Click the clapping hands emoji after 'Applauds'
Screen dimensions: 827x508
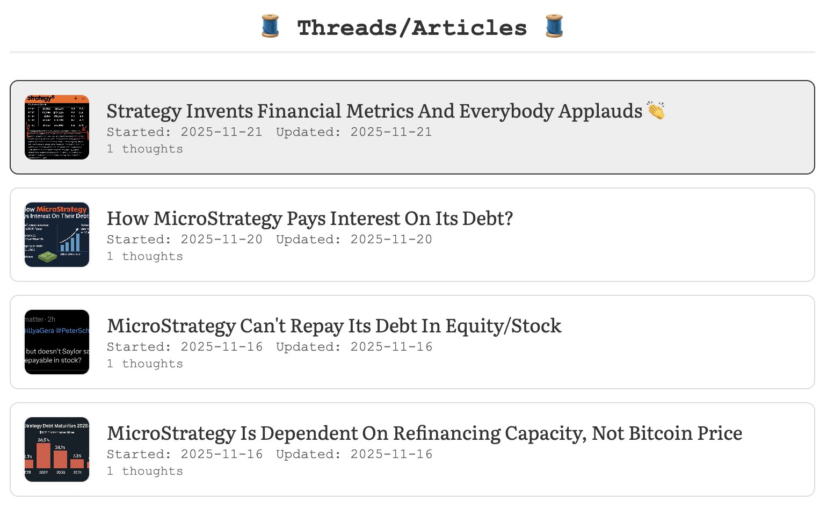[655, 111]
